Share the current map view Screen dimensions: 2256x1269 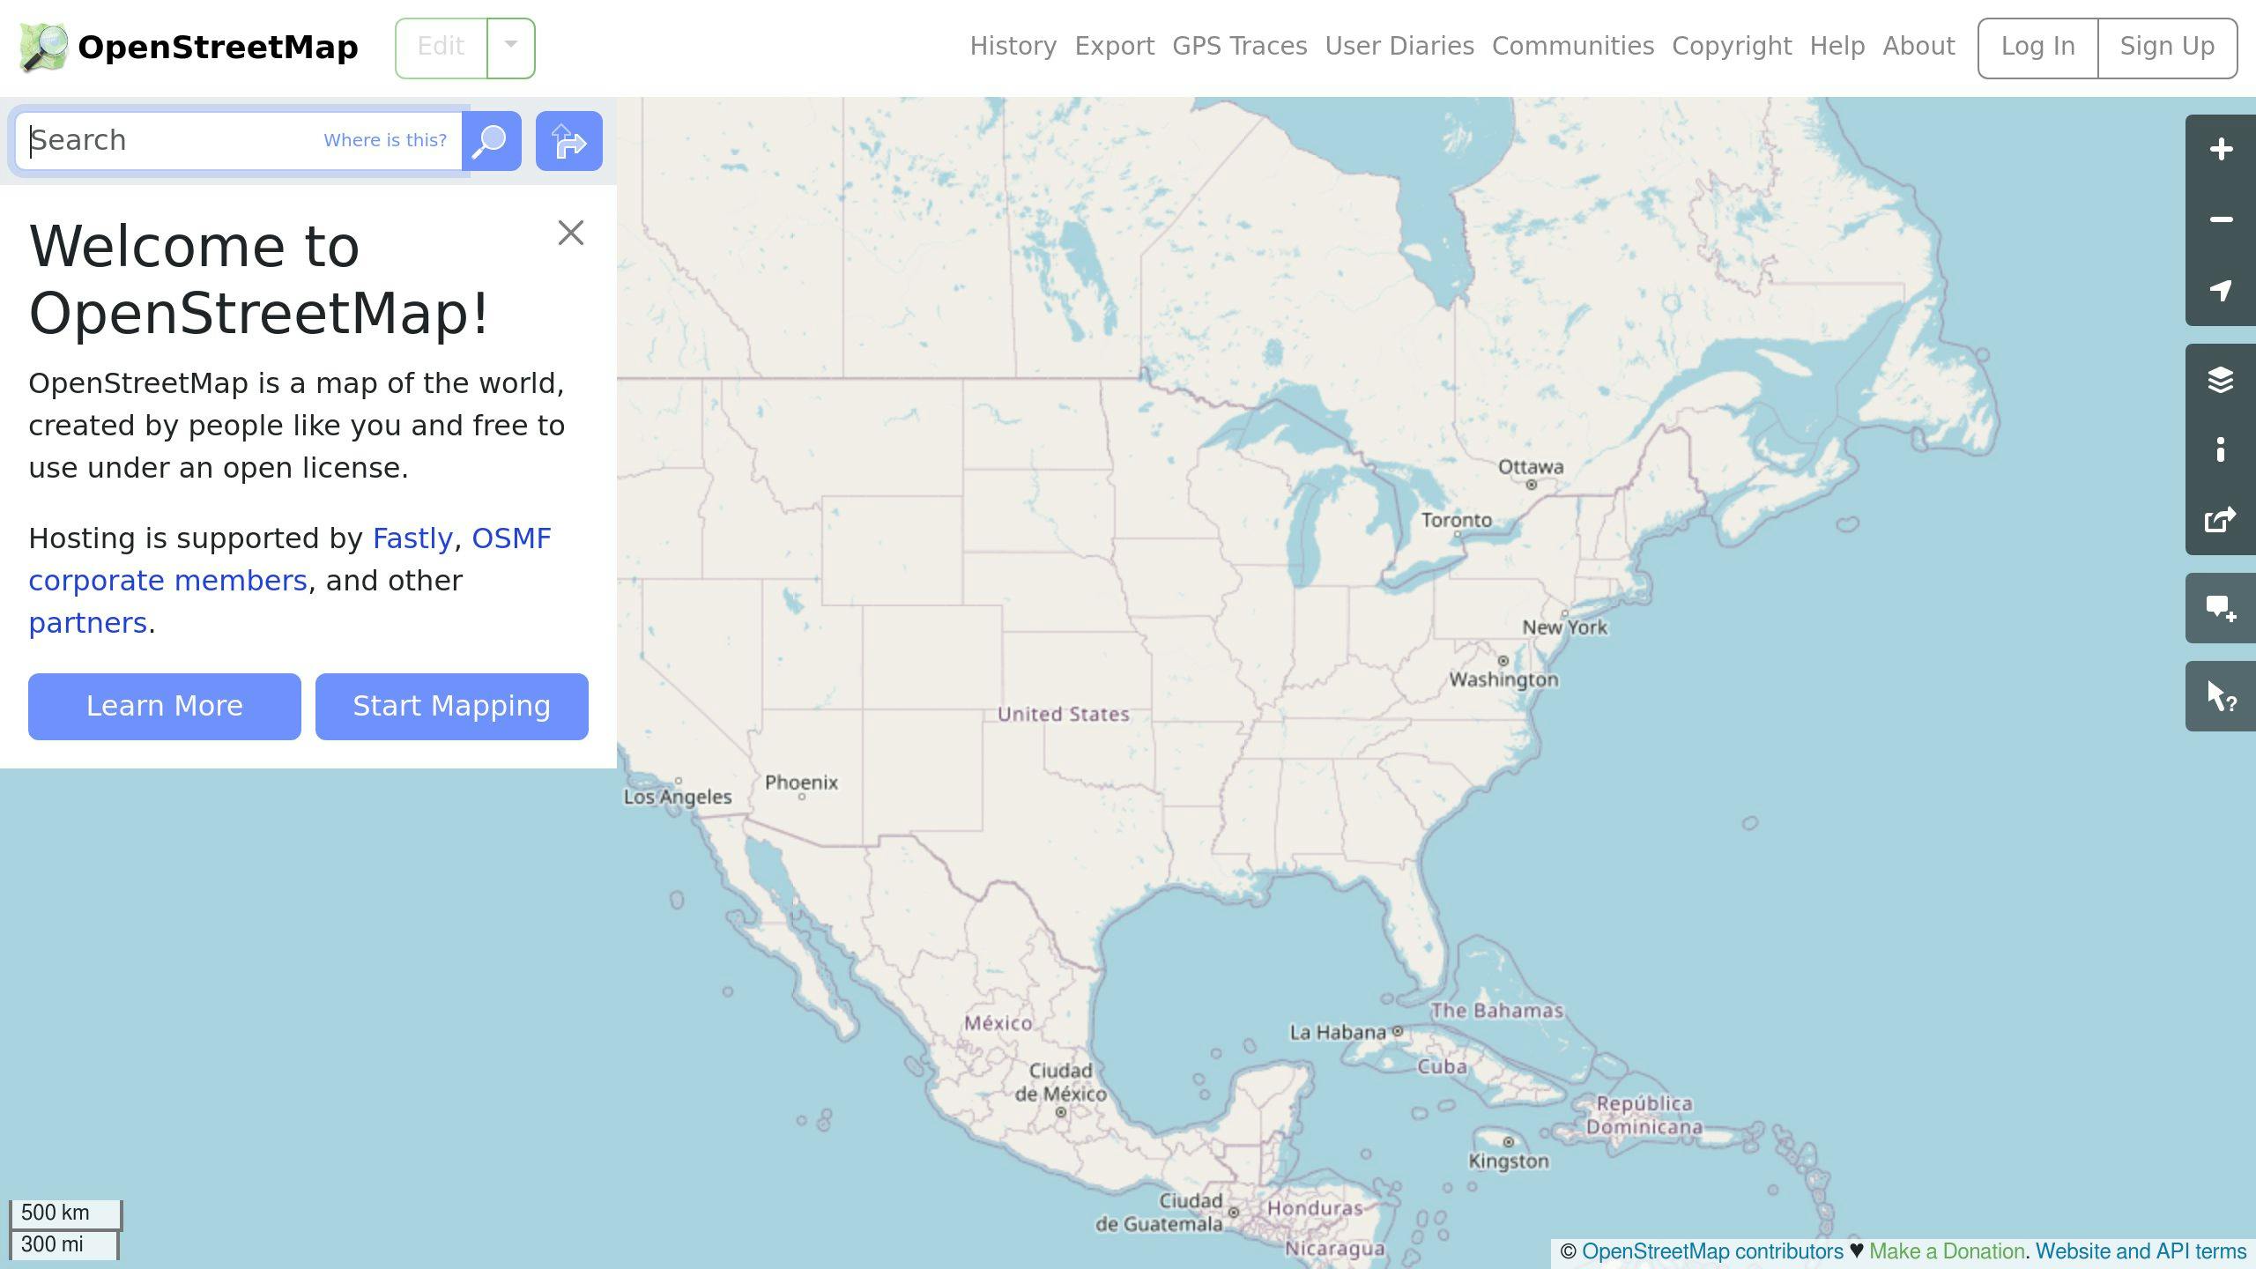click(2219, 520)
